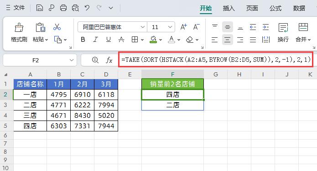Open the font size dropdown
The height and width of the screenshot is (171, 317).
coord(170,27)
